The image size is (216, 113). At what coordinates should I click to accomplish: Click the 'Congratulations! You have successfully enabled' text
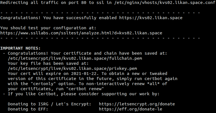click(x=58, y=18)
